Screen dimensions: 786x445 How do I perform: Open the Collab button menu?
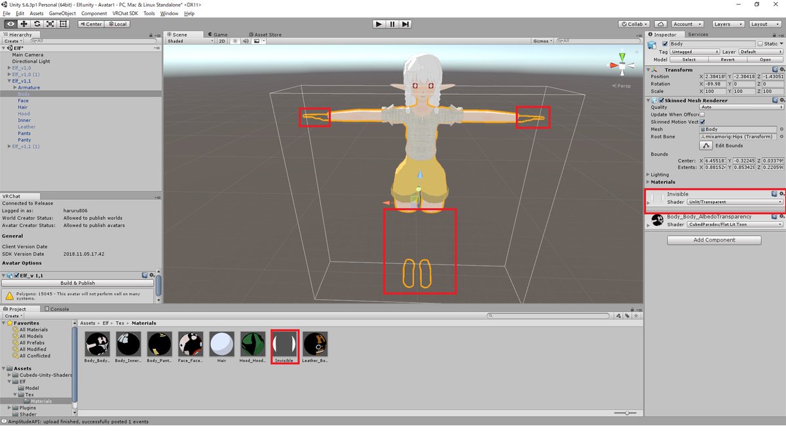pyautogui.click(x=634, y=24)
